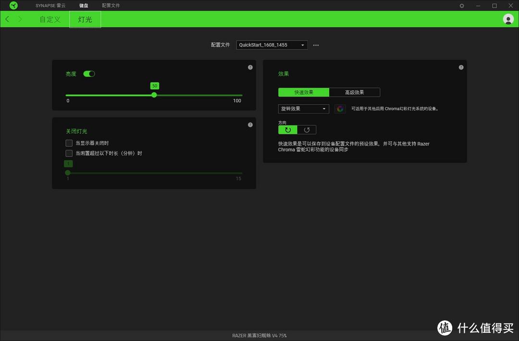
Task: Click the brightness slider handle at 50
Action: (x=154, y=95)
